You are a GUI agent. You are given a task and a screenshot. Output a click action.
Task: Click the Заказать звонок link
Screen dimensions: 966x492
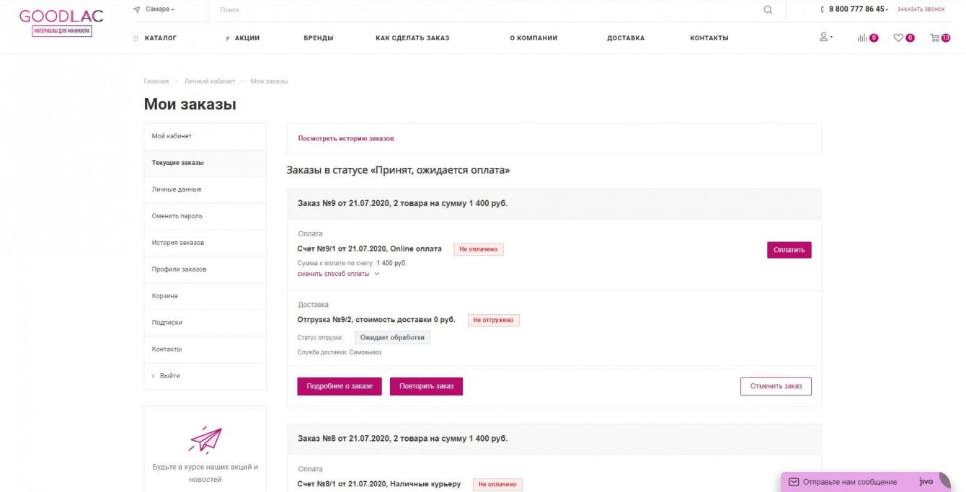[x=921, y=9]
